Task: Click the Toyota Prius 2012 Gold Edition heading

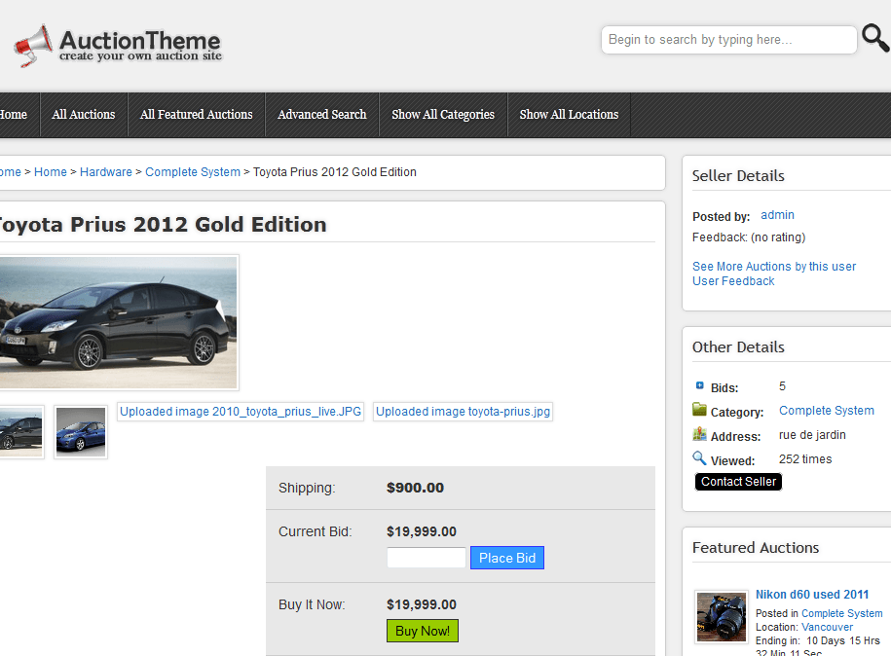Action: (163, 225)
